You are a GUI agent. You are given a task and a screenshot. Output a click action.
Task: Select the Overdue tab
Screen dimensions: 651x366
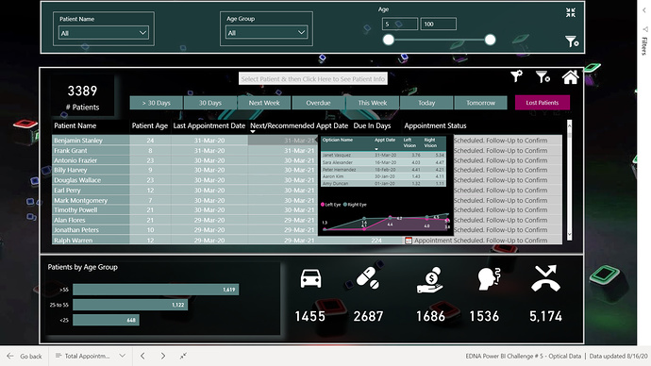click(318, 103)
